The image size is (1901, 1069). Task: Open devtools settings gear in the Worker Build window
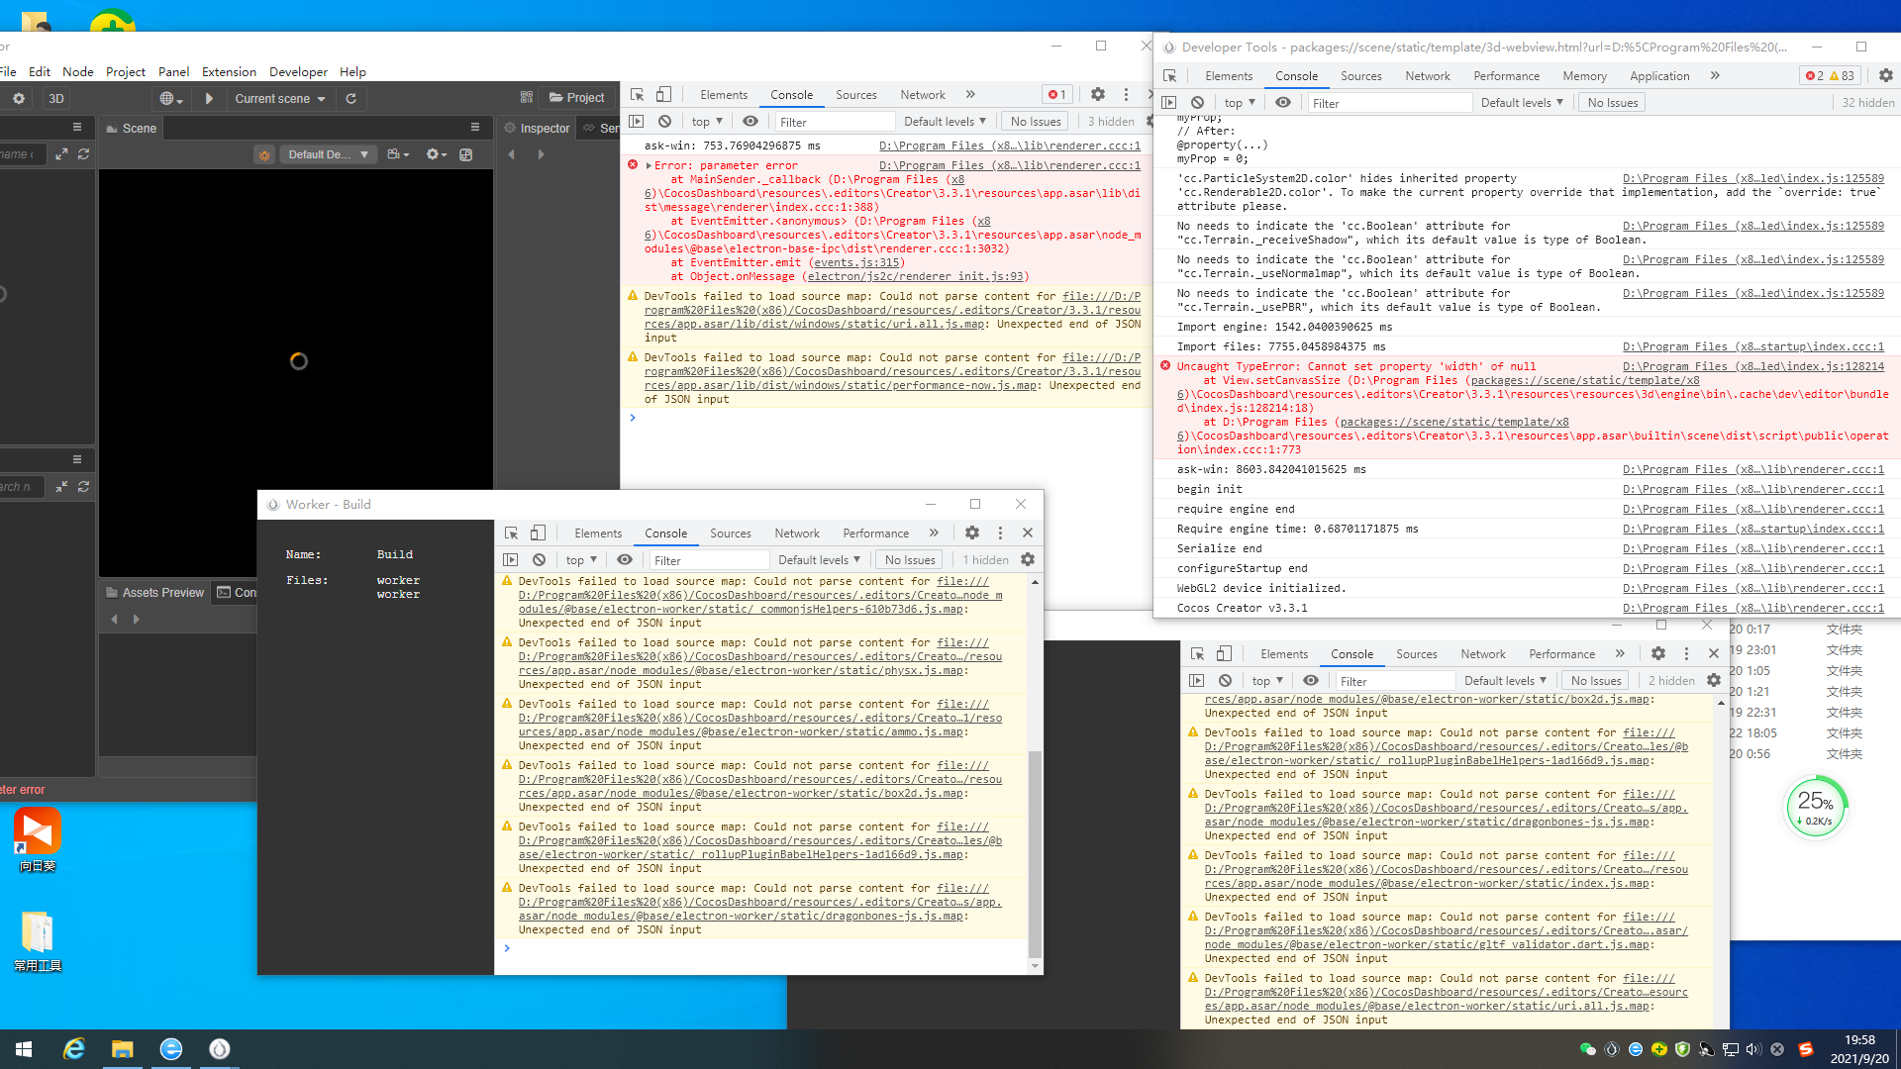click(x=972, y=533)
